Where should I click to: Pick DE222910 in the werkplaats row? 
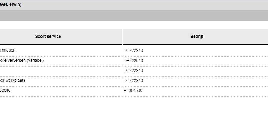[x=133, y=80]
